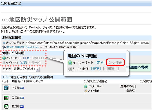Click [公開停止] for サイト全体 in left panel

(34, 63)
